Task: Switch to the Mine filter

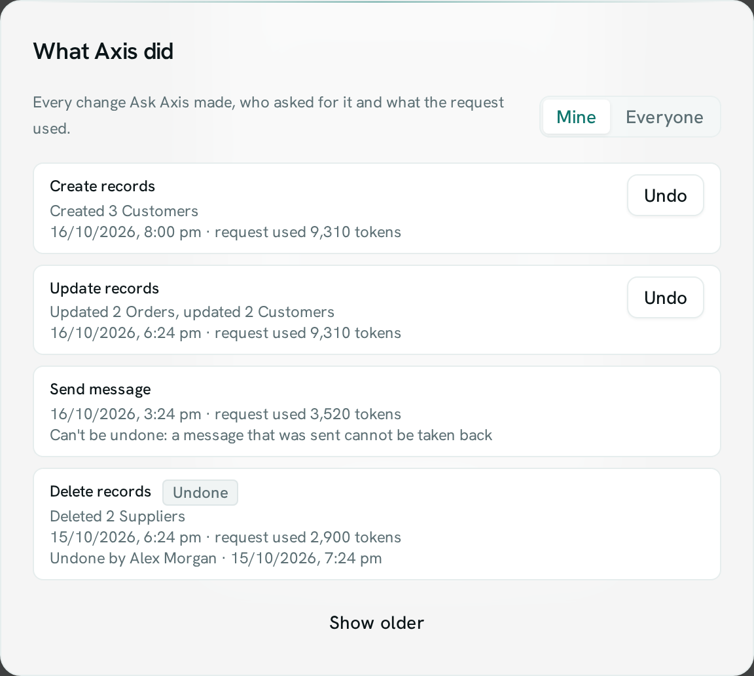Action: [x=576, y=117]
